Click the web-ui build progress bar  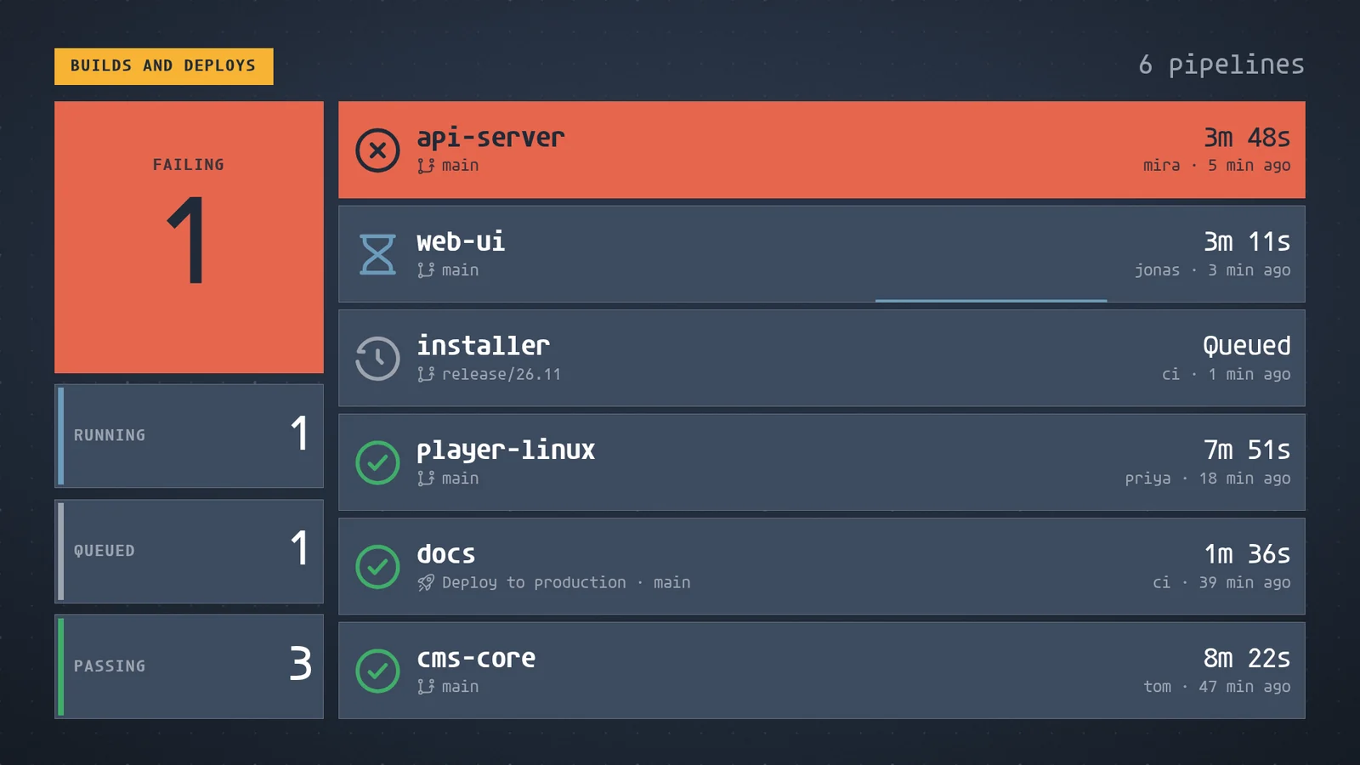point(991,300)
